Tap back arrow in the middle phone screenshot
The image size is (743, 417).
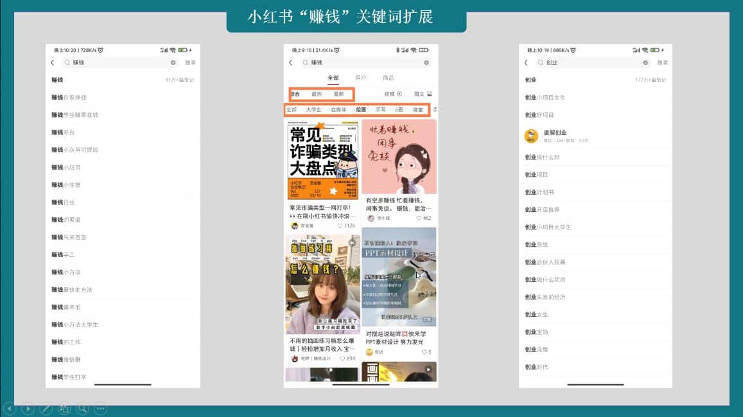[291, 62]
